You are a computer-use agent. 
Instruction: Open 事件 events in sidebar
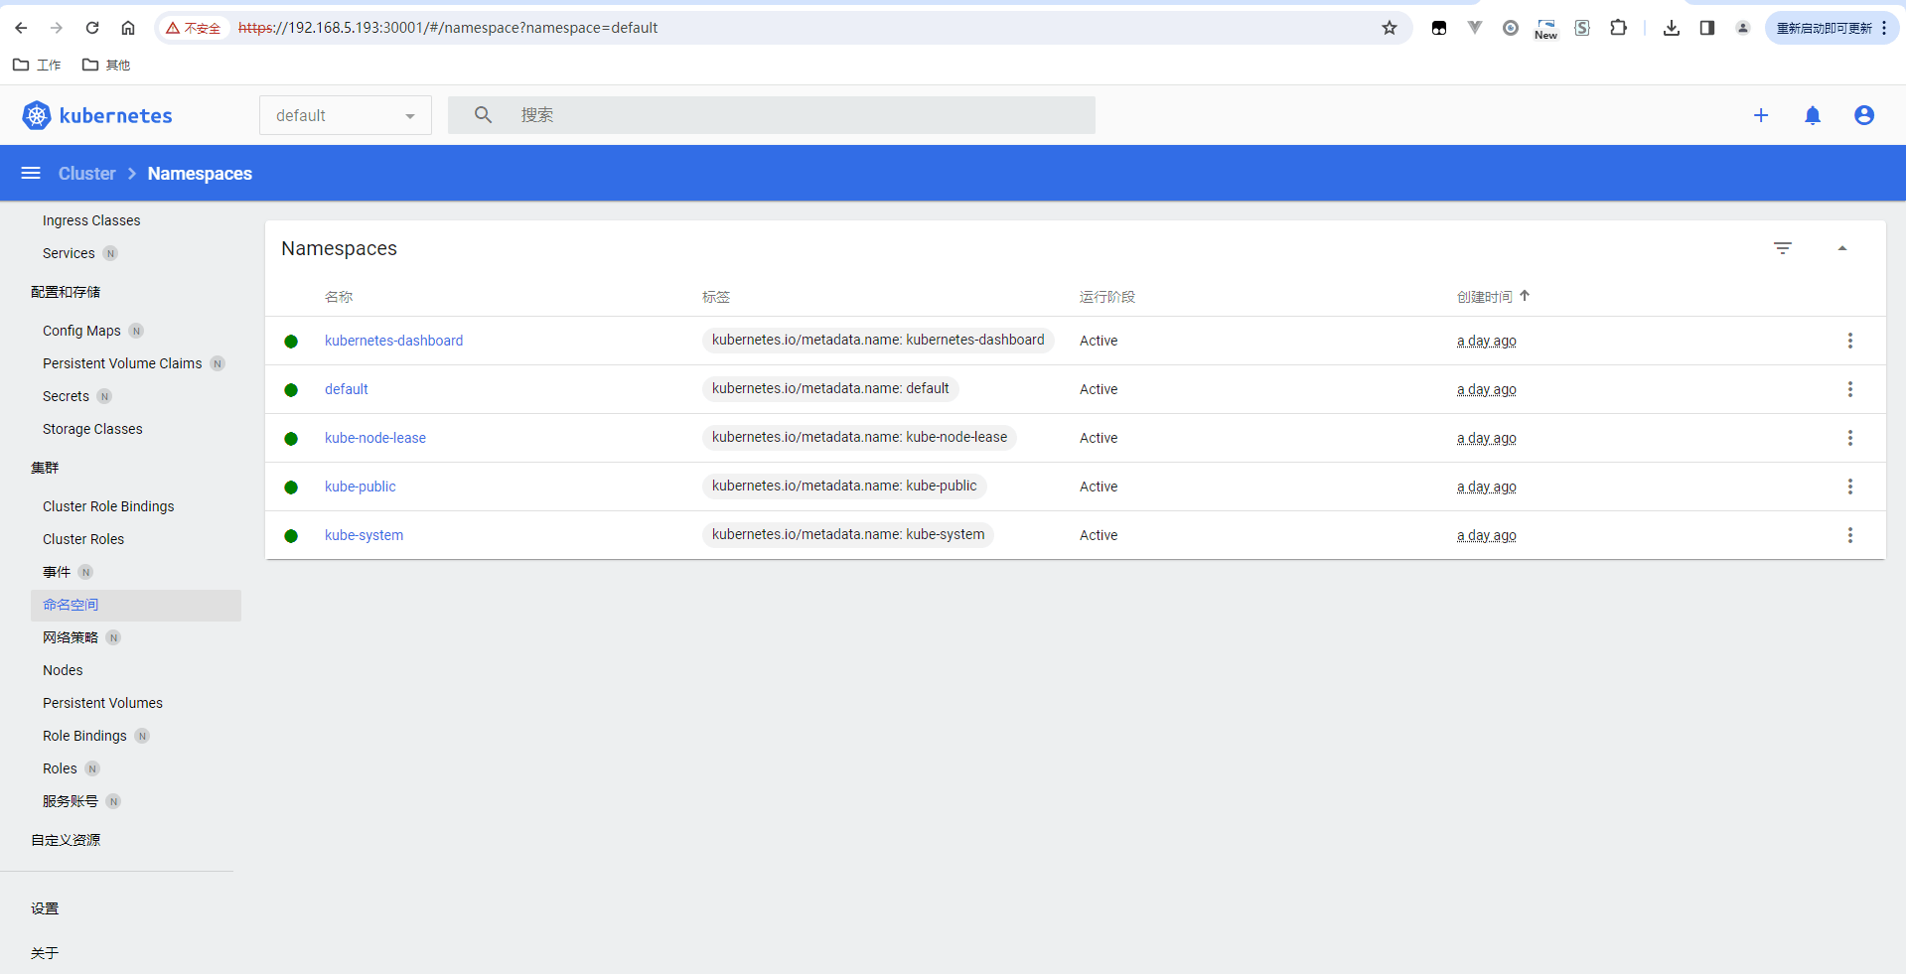57,572
